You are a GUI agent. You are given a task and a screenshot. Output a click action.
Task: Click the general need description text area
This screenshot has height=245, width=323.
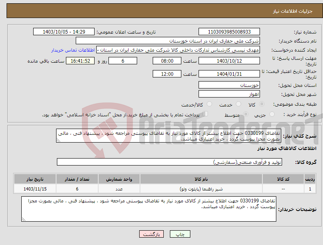pyautogui.click(x=169, y=136)
